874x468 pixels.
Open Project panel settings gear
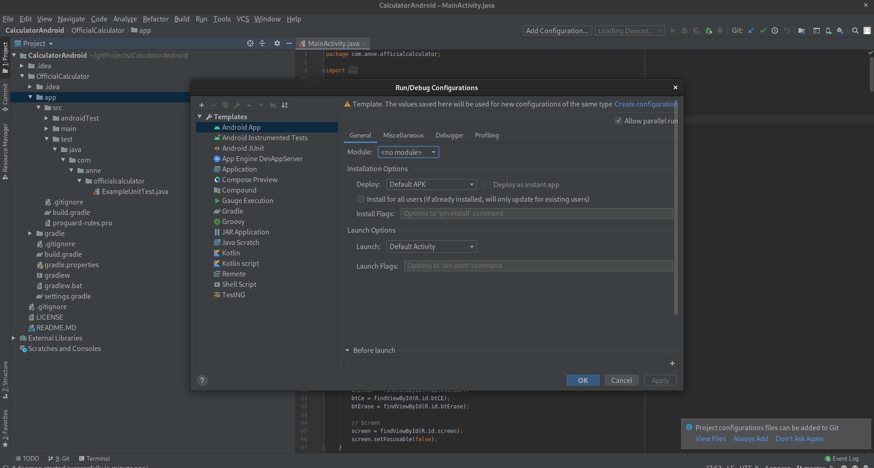click(x=277, y=43)
